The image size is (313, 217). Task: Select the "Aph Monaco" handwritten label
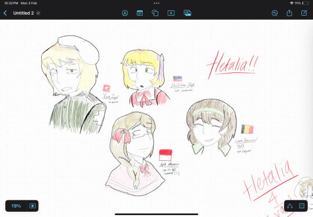(169, 164)
